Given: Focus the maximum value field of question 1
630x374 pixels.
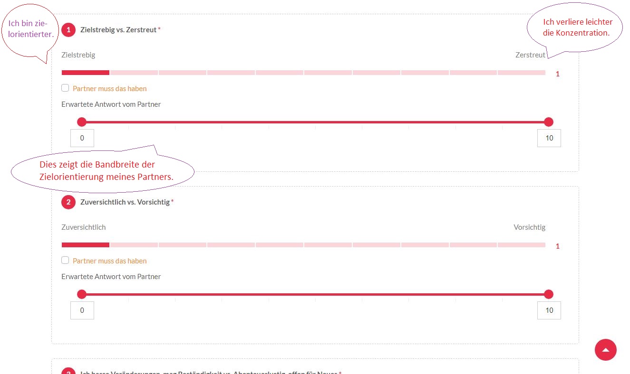Looking at the screenshot, I should 549,138.
